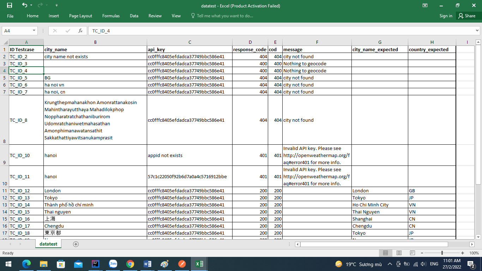Switch to the Formulas ribbon tab
The width and height of the screenshot is (482, 271).
(111, 16)
